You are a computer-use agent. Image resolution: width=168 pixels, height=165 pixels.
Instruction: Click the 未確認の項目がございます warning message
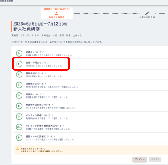click(33, 148)
